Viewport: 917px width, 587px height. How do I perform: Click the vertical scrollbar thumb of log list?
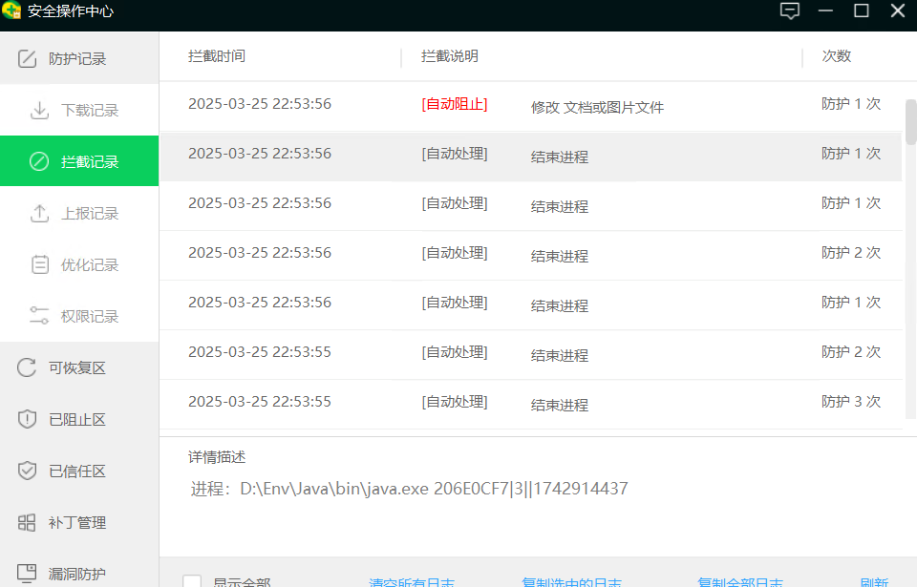click(x=910, y=121)
